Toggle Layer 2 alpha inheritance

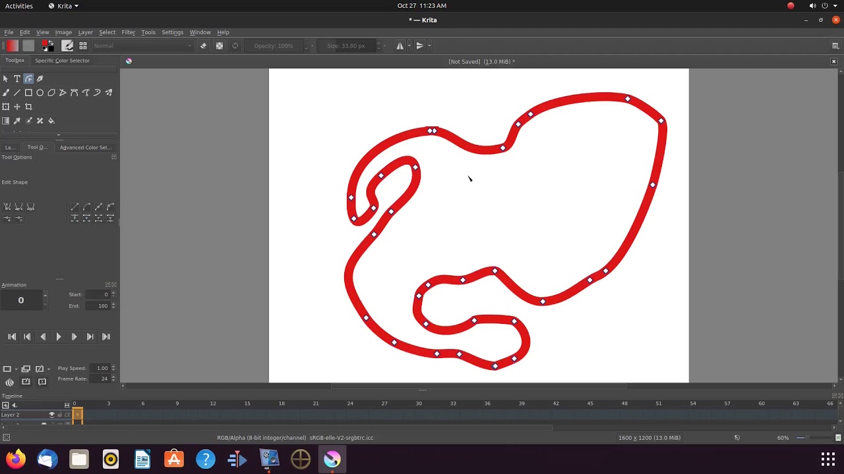coord(67,415)
